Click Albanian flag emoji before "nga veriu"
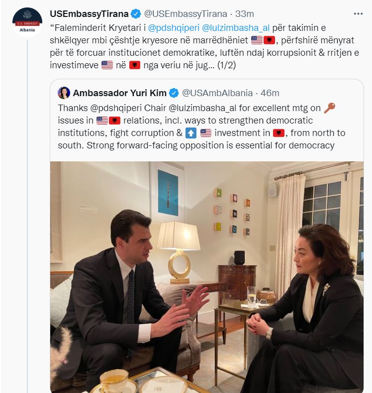Viewport: 372px width, 393px height. click(x=135, y=65)
